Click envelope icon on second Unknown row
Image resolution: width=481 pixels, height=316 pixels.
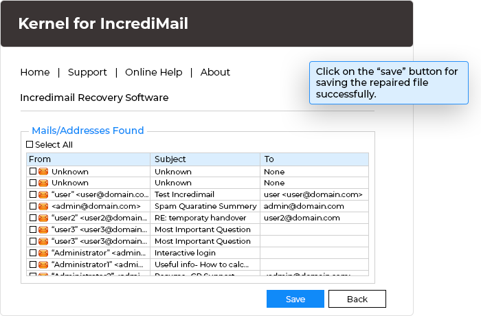pyautogui.click(x=43, y=183)
